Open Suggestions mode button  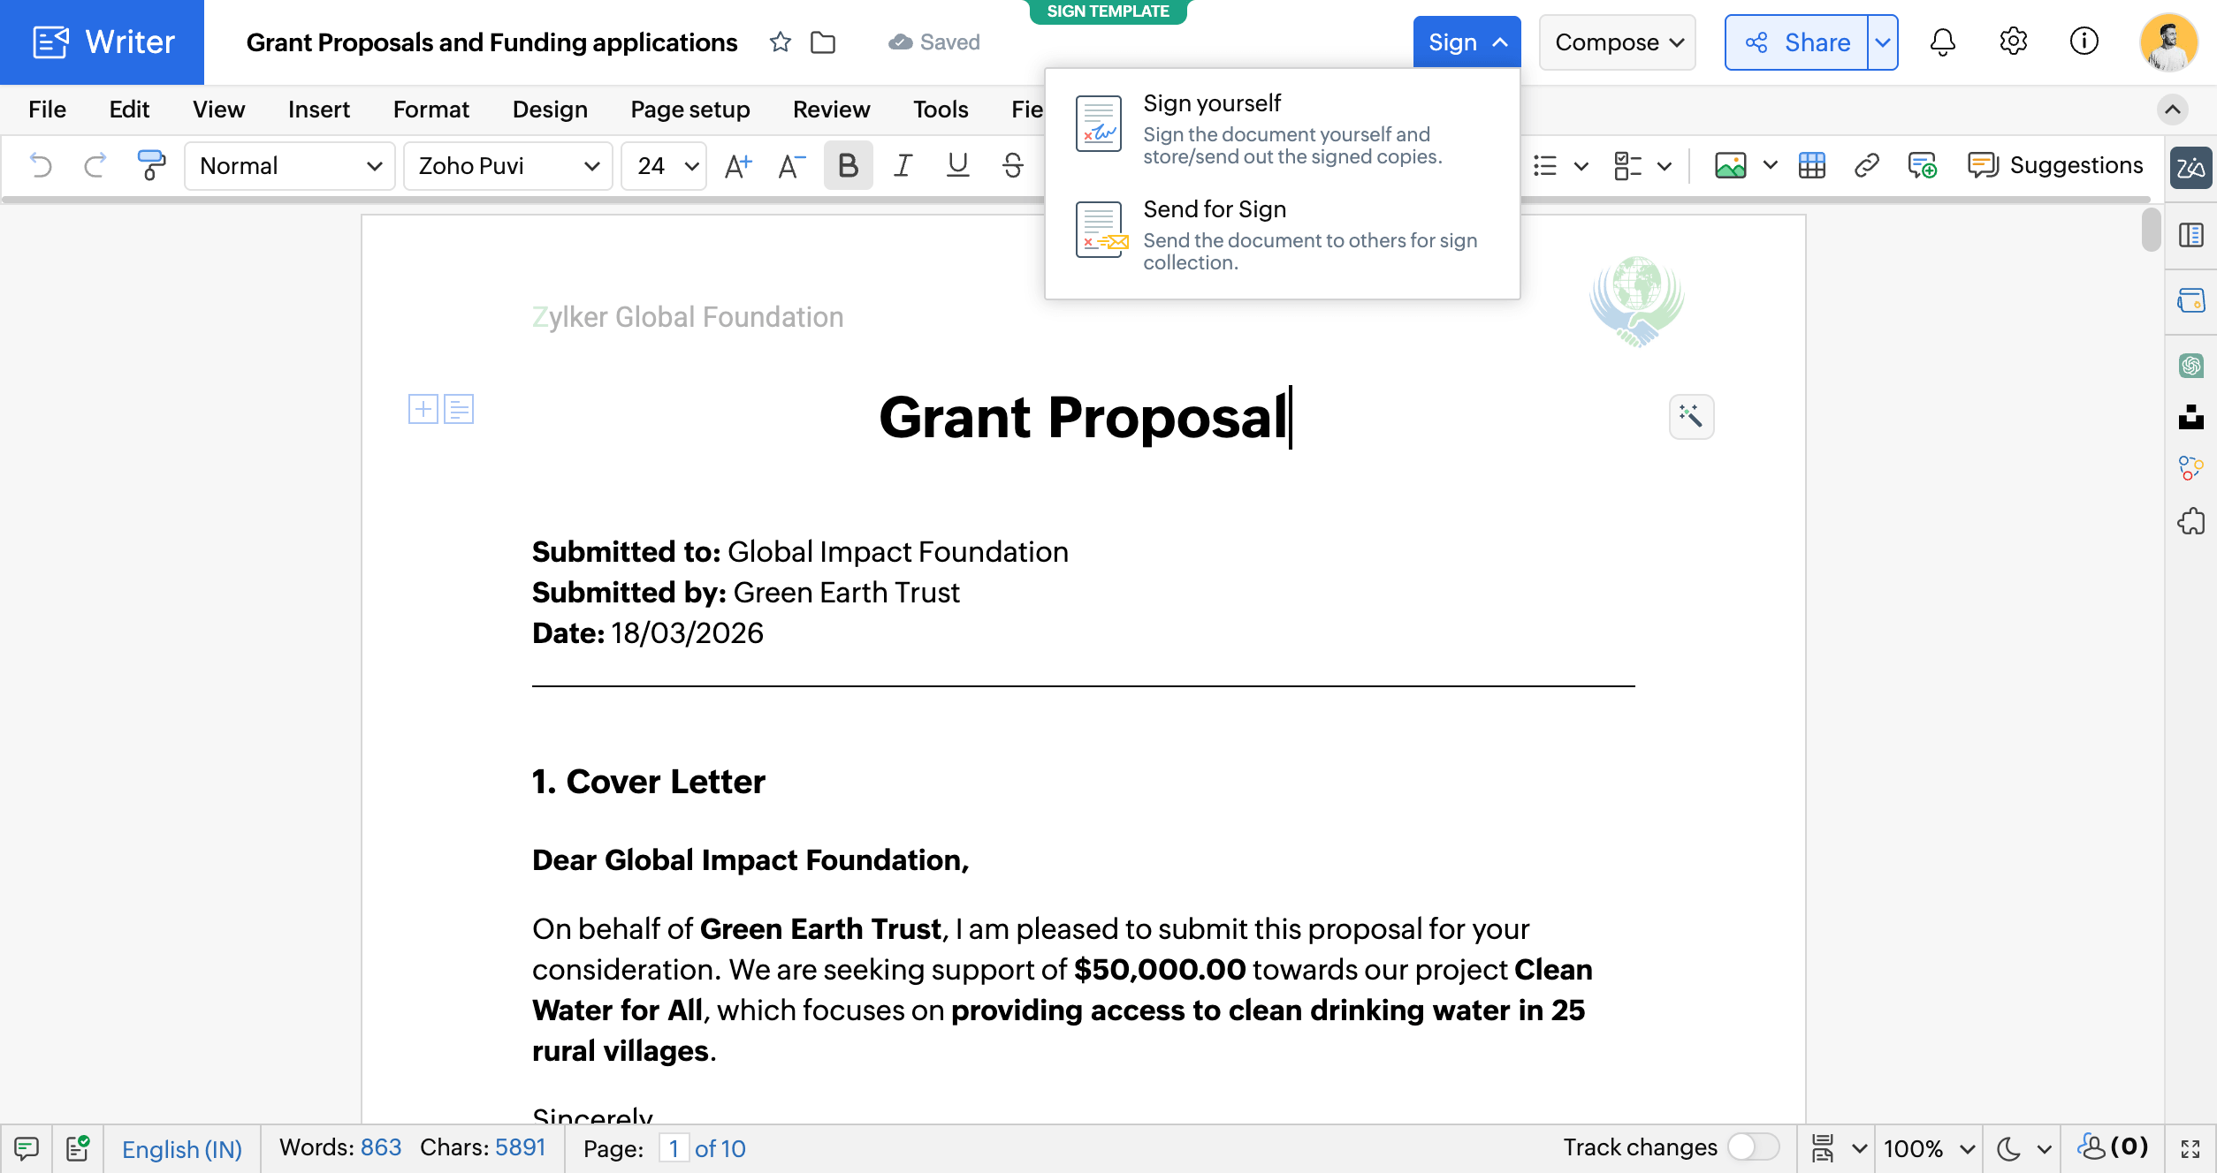point(2055,165)
